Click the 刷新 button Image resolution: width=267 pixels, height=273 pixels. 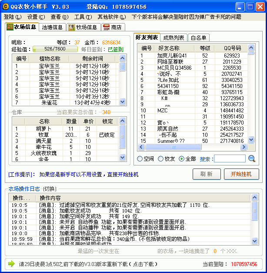pyautogui.click(x=207, y=174)
